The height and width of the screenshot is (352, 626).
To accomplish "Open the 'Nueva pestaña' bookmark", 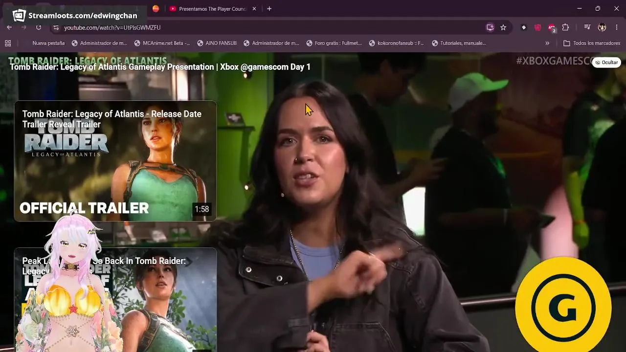I will click(x=48, y=43).
